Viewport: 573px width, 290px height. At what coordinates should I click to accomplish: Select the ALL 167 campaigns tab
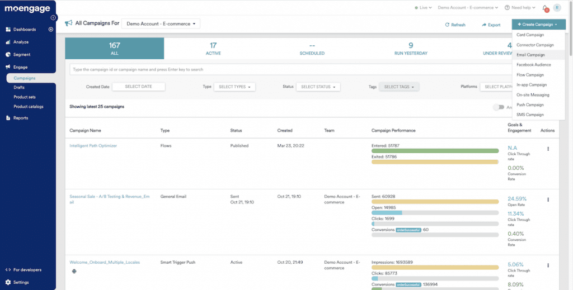pos(114,49)
